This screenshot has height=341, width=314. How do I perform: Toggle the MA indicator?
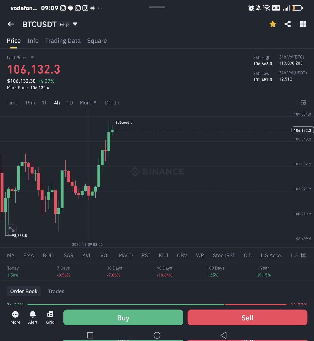[11, 255]
